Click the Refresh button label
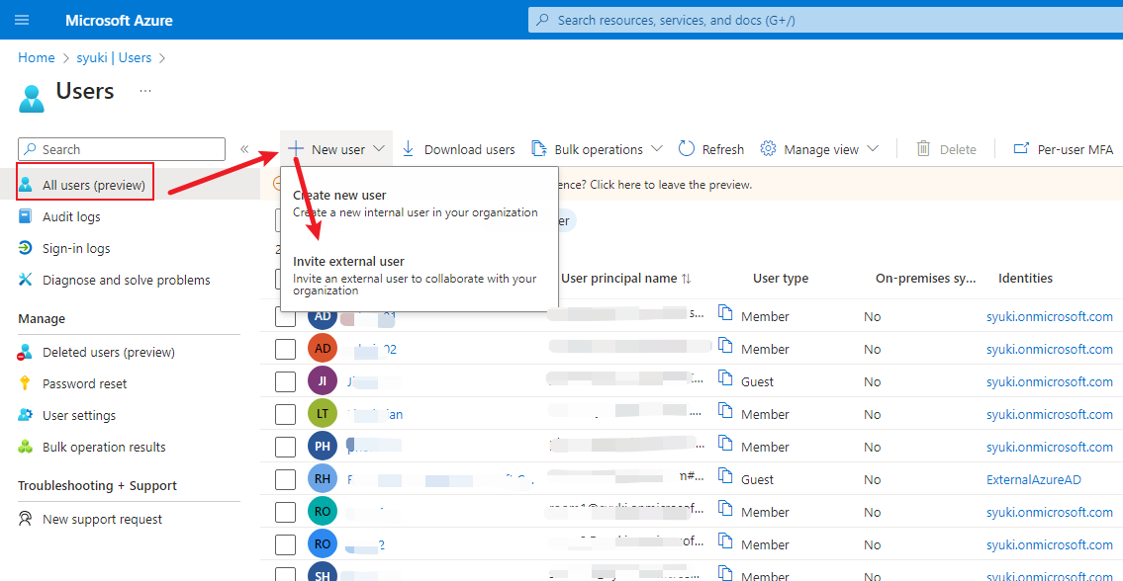The height and width of the screenshot is (581, 1123). pyautogui.click(x=722, y=149)
